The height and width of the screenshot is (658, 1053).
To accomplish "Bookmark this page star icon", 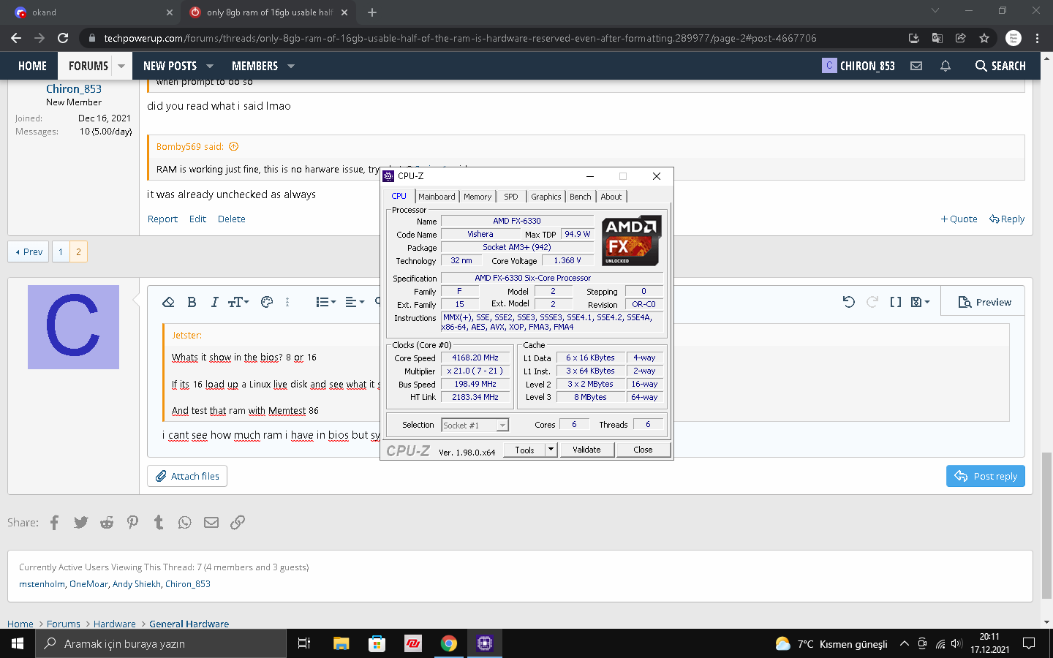I will [984, 38].
